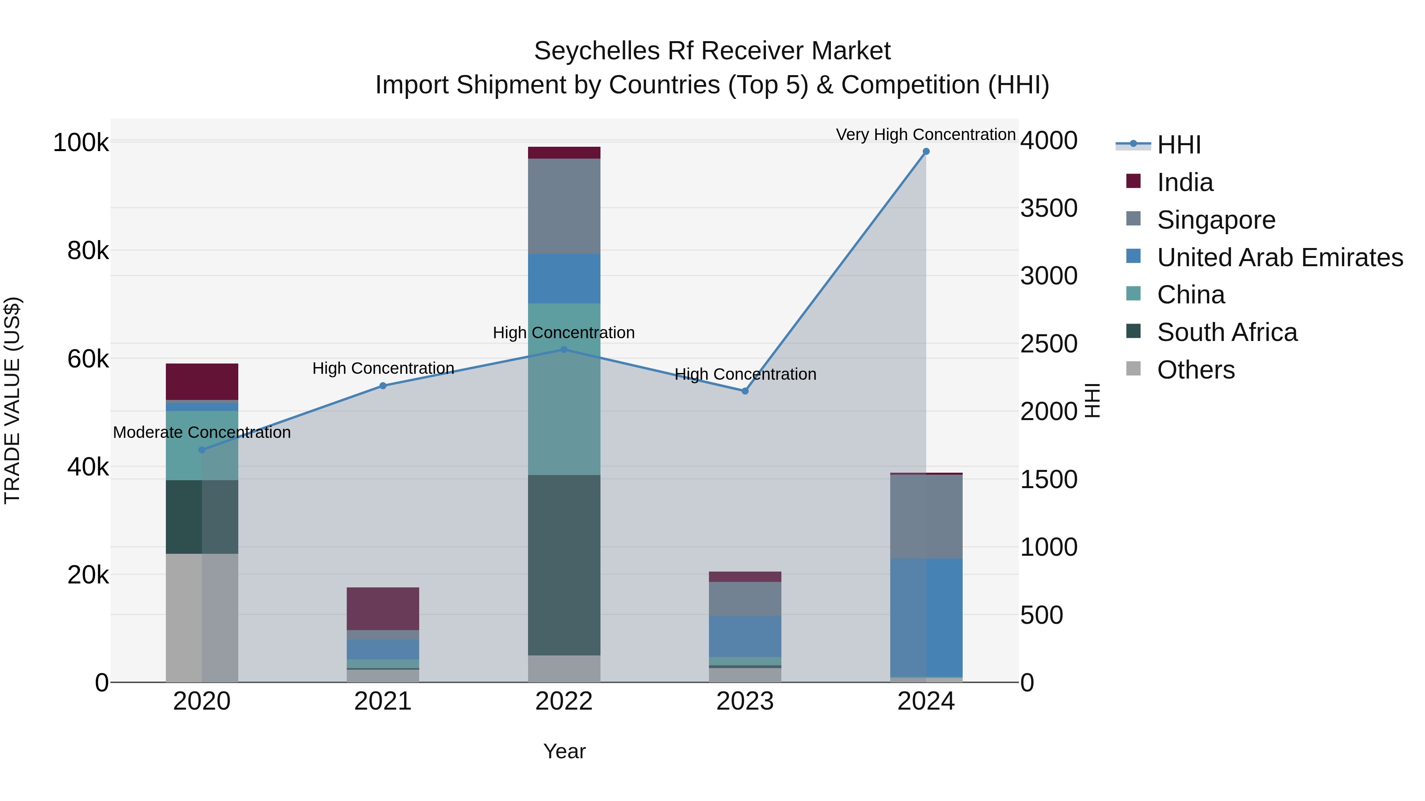Viewport: 1425px width, 801px height.
Task: Toggle the Others legend label
Action: tap(1196, 370)
